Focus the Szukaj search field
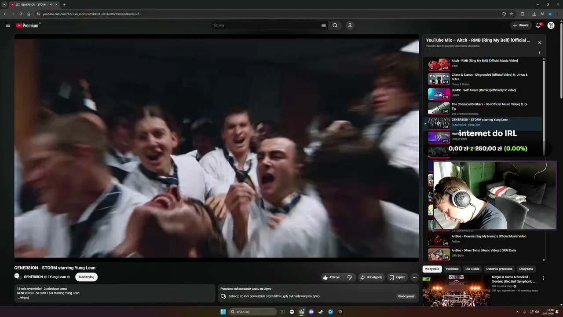The image size is (563, 317). point(266,26)
